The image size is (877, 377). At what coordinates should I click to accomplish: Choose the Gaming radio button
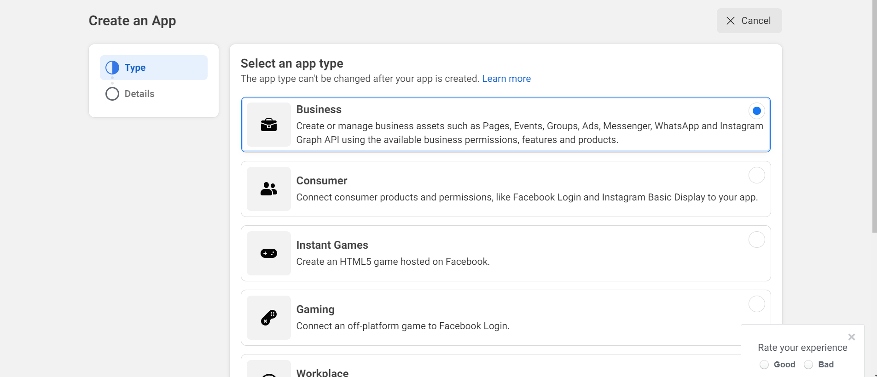pos(757,304)
